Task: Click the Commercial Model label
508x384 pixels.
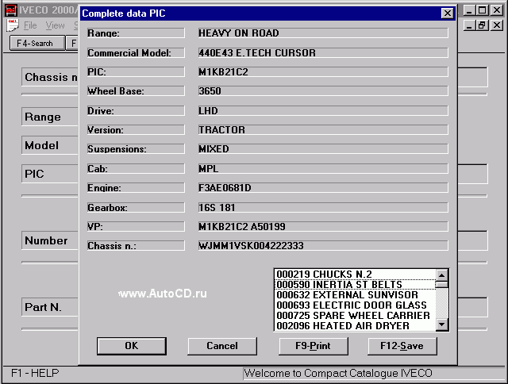Action: (x=136, y=53)
